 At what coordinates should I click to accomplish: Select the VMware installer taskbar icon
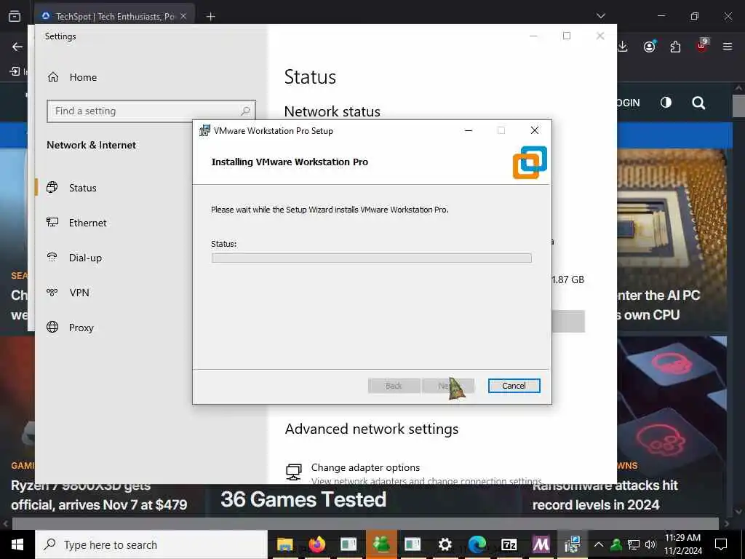tap(573, 544)
